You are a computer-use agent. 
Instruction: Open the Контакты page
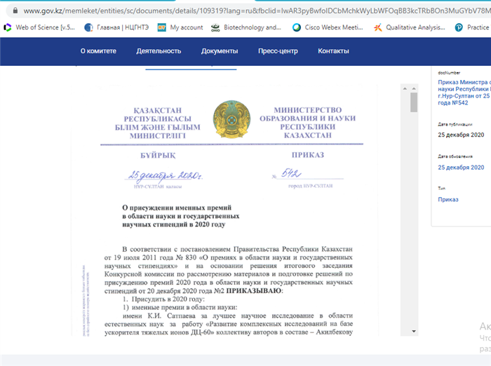pyautogui.click(x=333, y=51)
